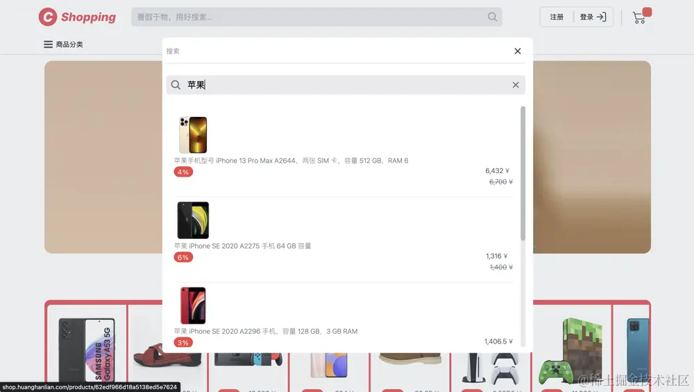694x392 pixels.
Task: Focus the top header search field
Action: click(x=316, y=17)
